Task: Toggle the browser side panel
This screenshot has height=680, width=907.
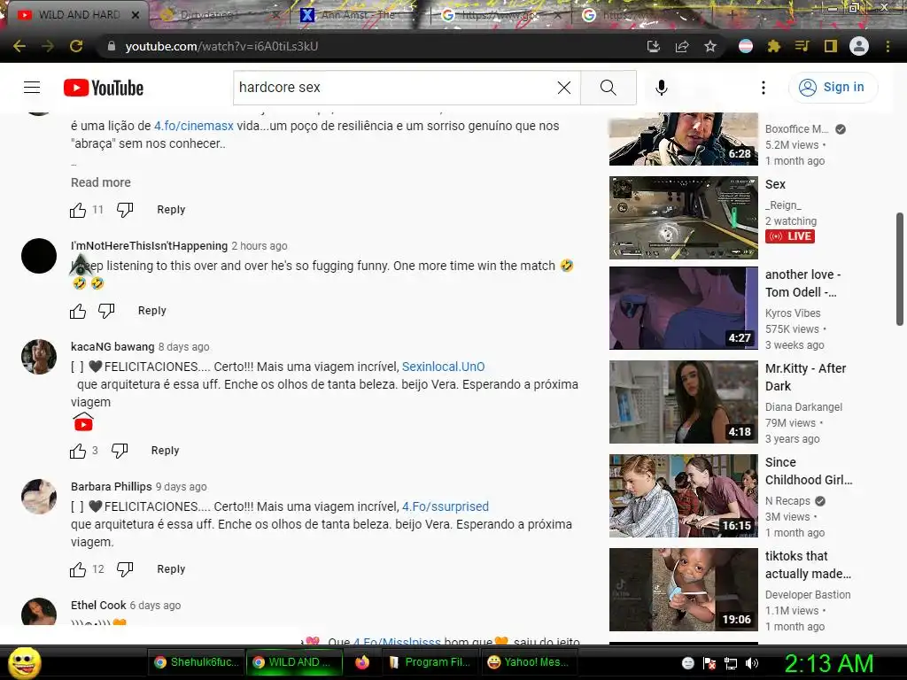Action: [x=831, y=46]
